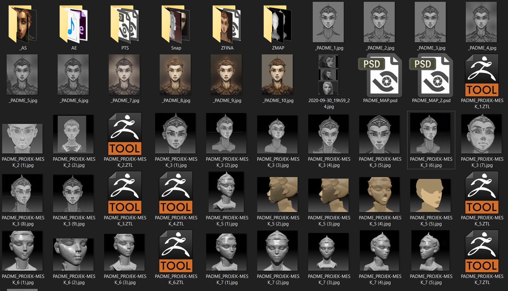The height and width of the screenshot is (291, 508).
Task: Open the AE folder
Action: coord(74,24)
